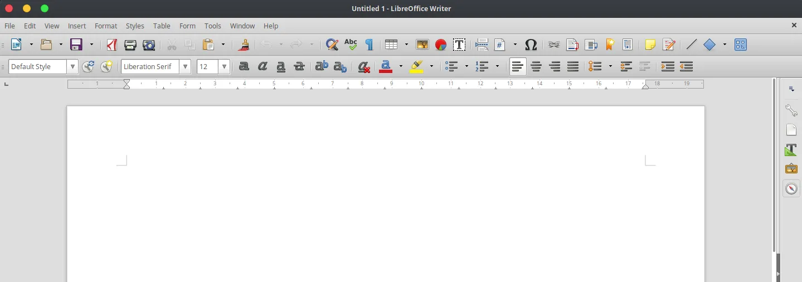The height and width of the screenshot is (282, 802).
Task: Clear direct formatting
Action: click(364, 67)
